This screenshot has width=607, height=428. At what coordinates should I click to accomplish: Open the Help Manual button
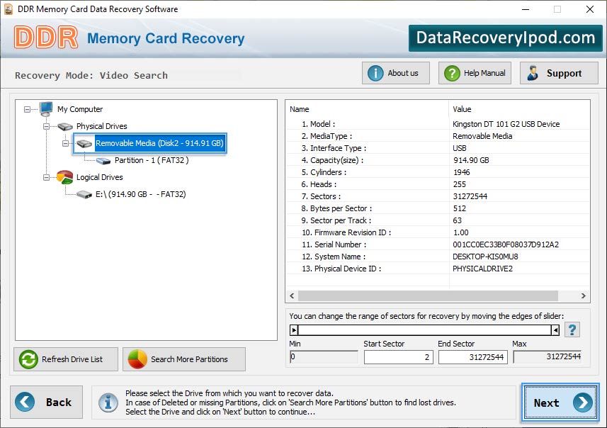point(475,73)
